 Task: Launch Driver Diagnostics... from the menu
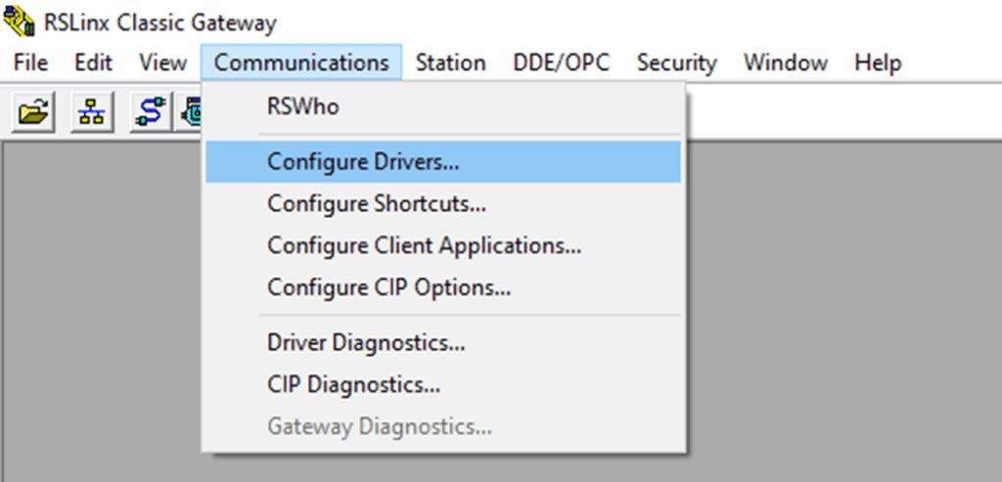coord(365,343)
